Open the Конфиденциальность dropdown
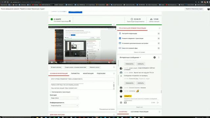210x118 pixels. pos(64,106)
